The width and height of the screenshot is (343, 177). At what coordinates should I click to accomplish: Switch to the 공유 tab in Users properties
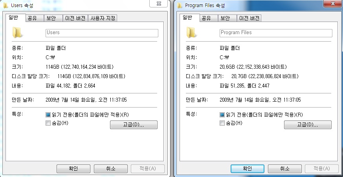[x=35, y=18]
